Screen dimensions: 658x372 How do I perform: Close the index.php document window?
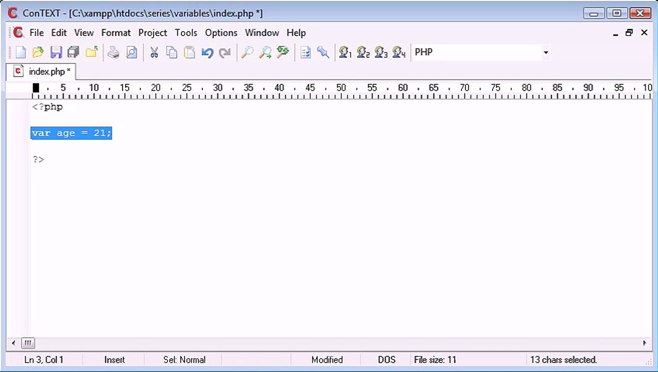click(x=644, y=33)
